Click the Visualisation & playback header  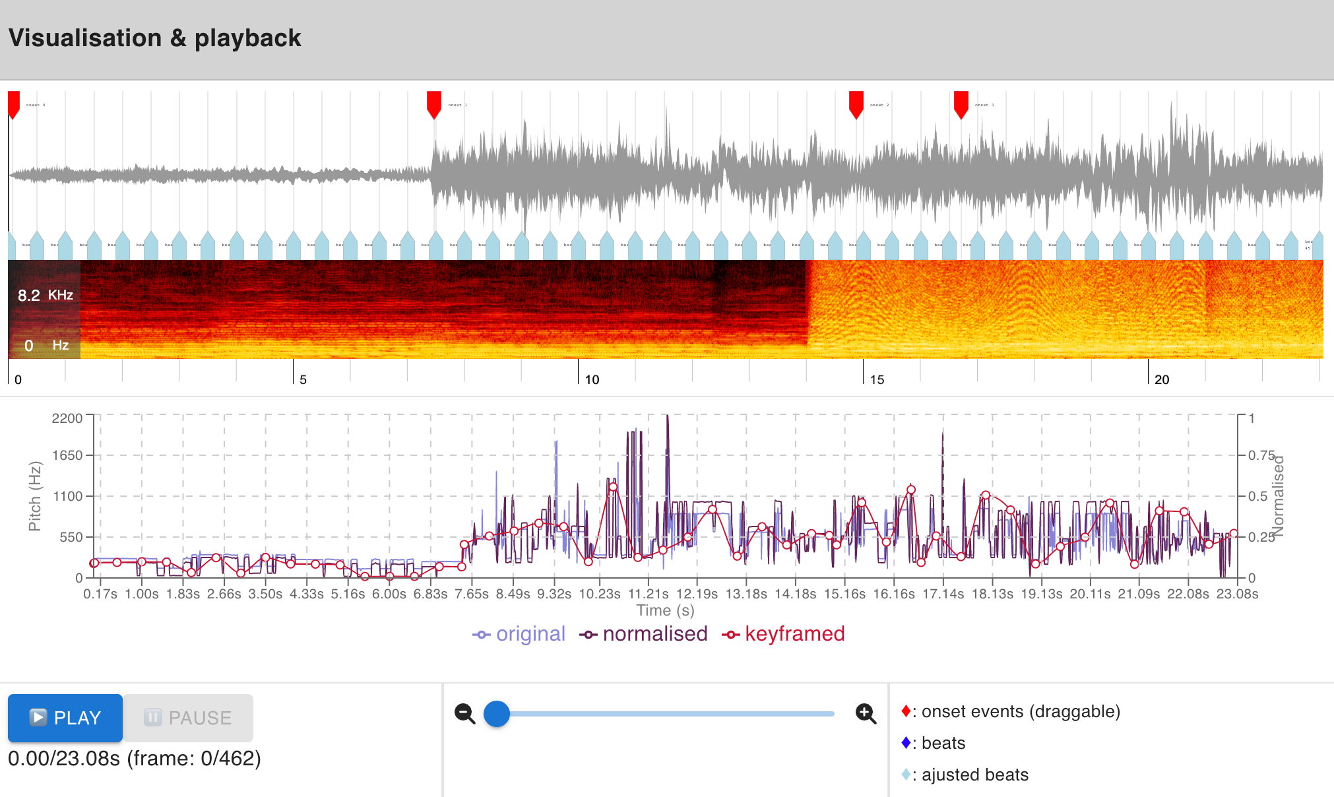[x=154, y=38]
